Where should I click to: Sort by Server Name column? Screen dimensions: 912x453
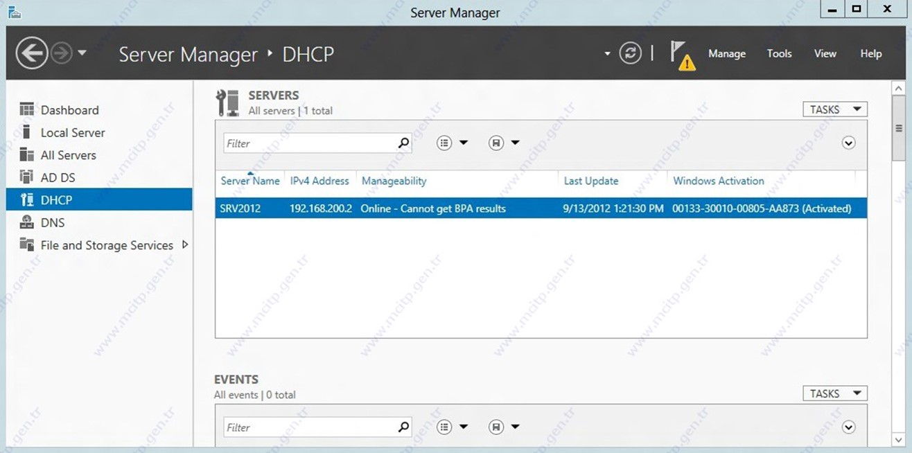click(x=250, y=181)
